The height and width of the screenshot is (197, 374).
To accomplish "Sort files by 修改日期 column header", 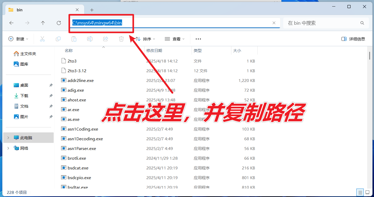I will (x=154, y=50).
